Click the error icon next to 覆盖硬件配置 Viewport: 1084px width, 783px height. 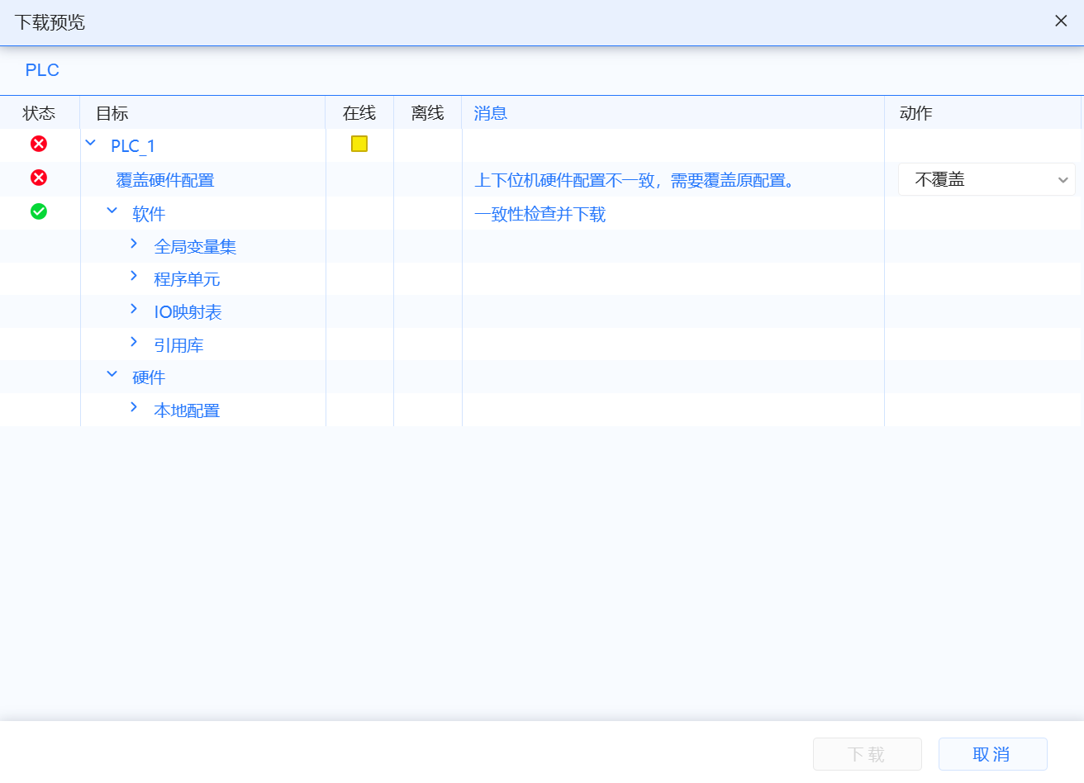(x=38, y=178)
